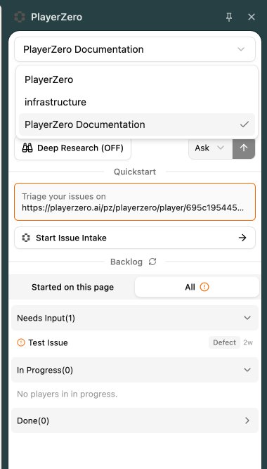This screenshot has width=267, height=469.
Task: Click the alert icon on All tab
Action: (204, 287)
